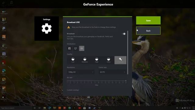Screen dimensions: 195x110
Task: Open the Discord desktop shortcut
Action: 4,29
